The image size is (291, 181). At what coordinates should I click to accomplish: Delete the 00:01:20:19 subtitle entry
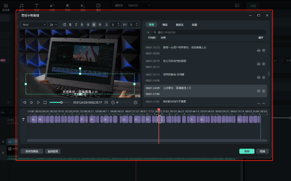pos(264,64)
